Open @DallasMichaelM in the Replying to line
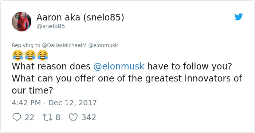 point(64,45)
